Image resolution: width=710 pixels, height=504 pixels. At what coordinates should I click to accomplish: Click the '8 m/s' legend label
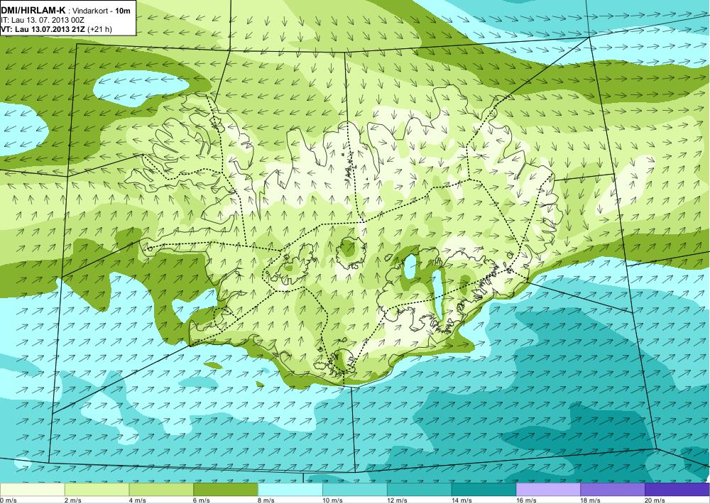pos(266,500)
